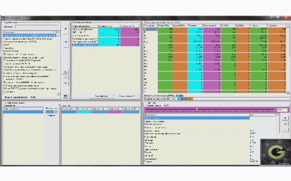Image resolution: width=291 pixels, height=181 pixels.
Task: Open dropdown arrow at top-right of nutrient table
Action: (x=288, y=26)
